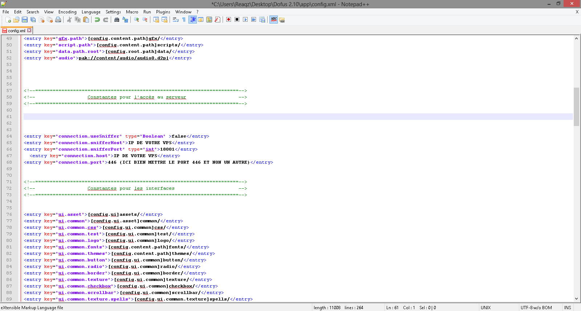Open the File menu

click(6, 12)
